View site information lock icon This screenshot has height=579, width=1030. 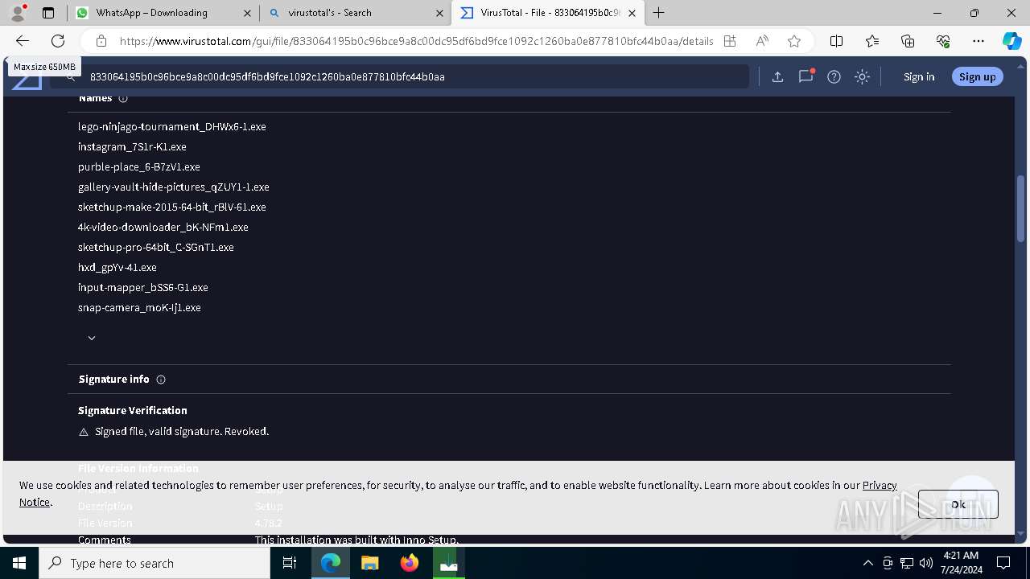101,41
